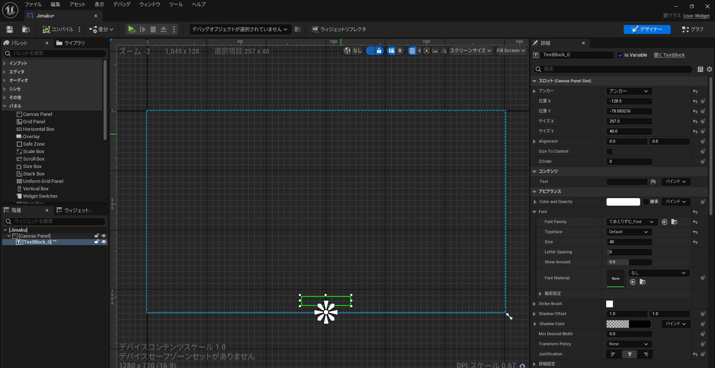Save the Jimaku widget blueprint

click(x=10, y=29)
